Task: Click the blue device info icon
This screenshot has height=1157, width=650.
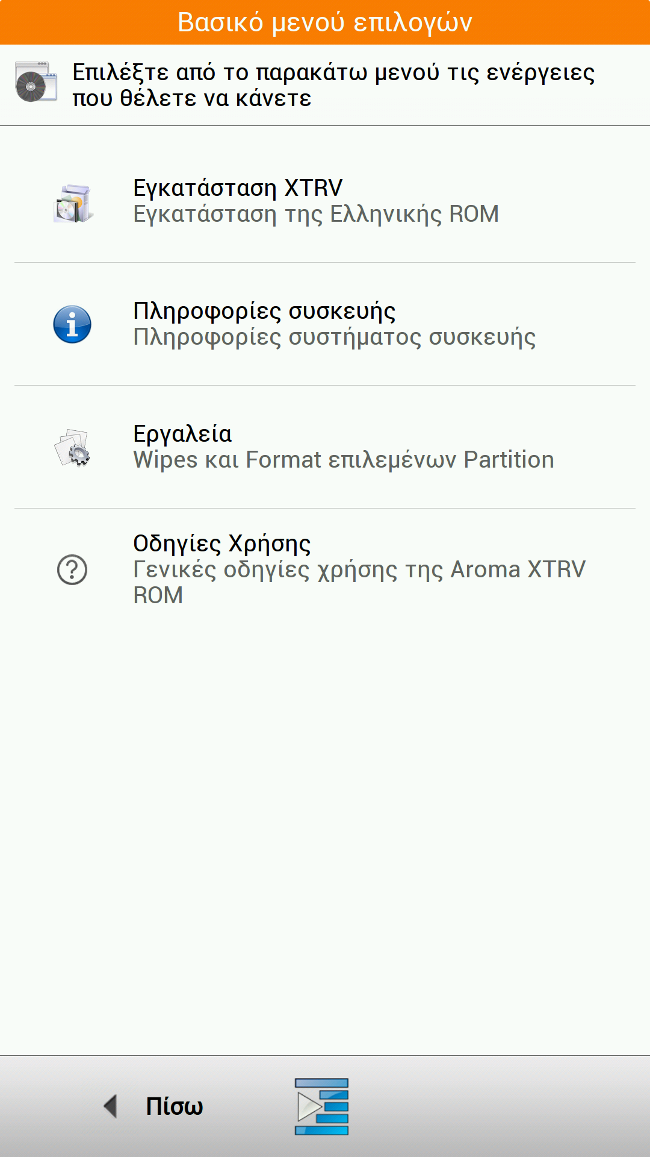Action: [x=72, y=324]
